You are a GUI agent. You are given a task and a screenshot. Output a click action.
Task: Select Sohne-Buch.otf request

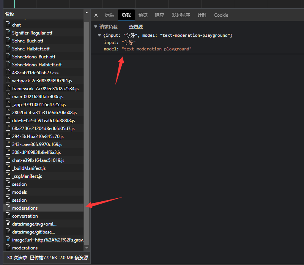tap(44, 41)
